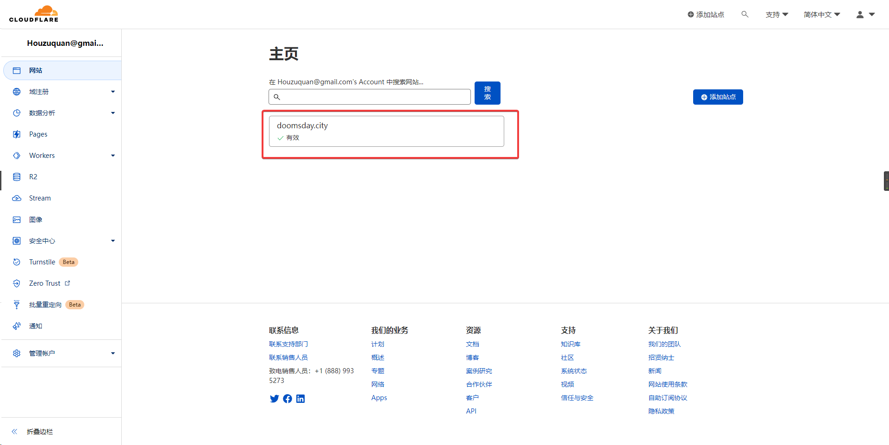Expand the 域注册 sidebar section
Viewport: 889px width, 445px height.
[x=113, y=92]
